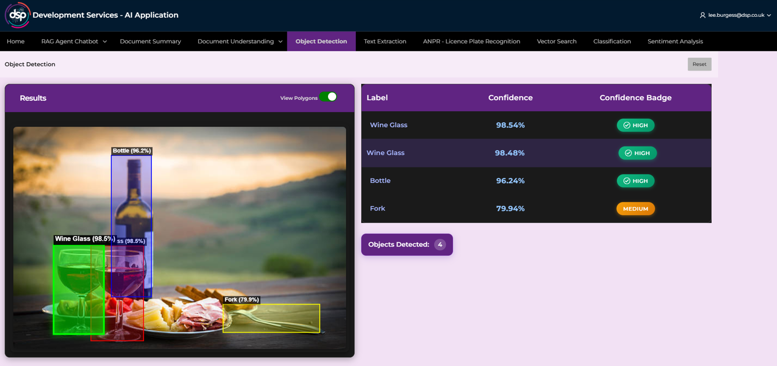This screenshot has height=366, width=777.
Task: Click the yellow Fork bounding box
Action: click(271, 319)
